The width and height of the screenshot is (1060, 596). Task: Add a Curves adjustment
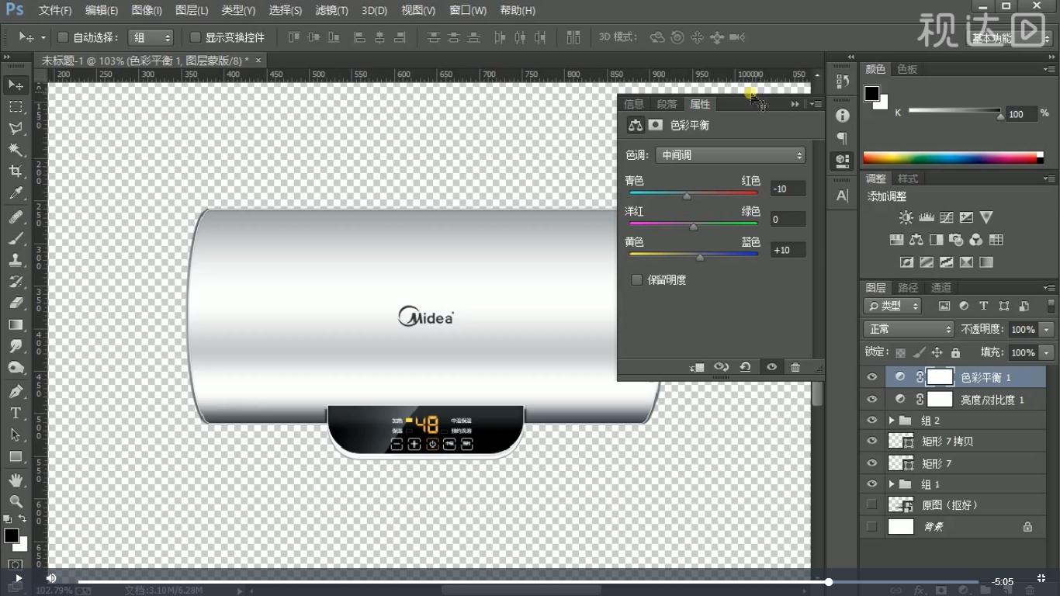(946, 218)
